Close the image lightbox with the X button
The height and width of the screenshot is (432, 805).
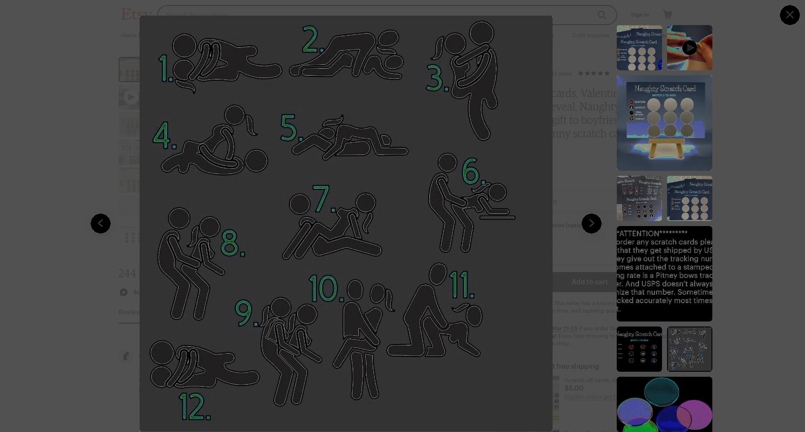point(789,15)
